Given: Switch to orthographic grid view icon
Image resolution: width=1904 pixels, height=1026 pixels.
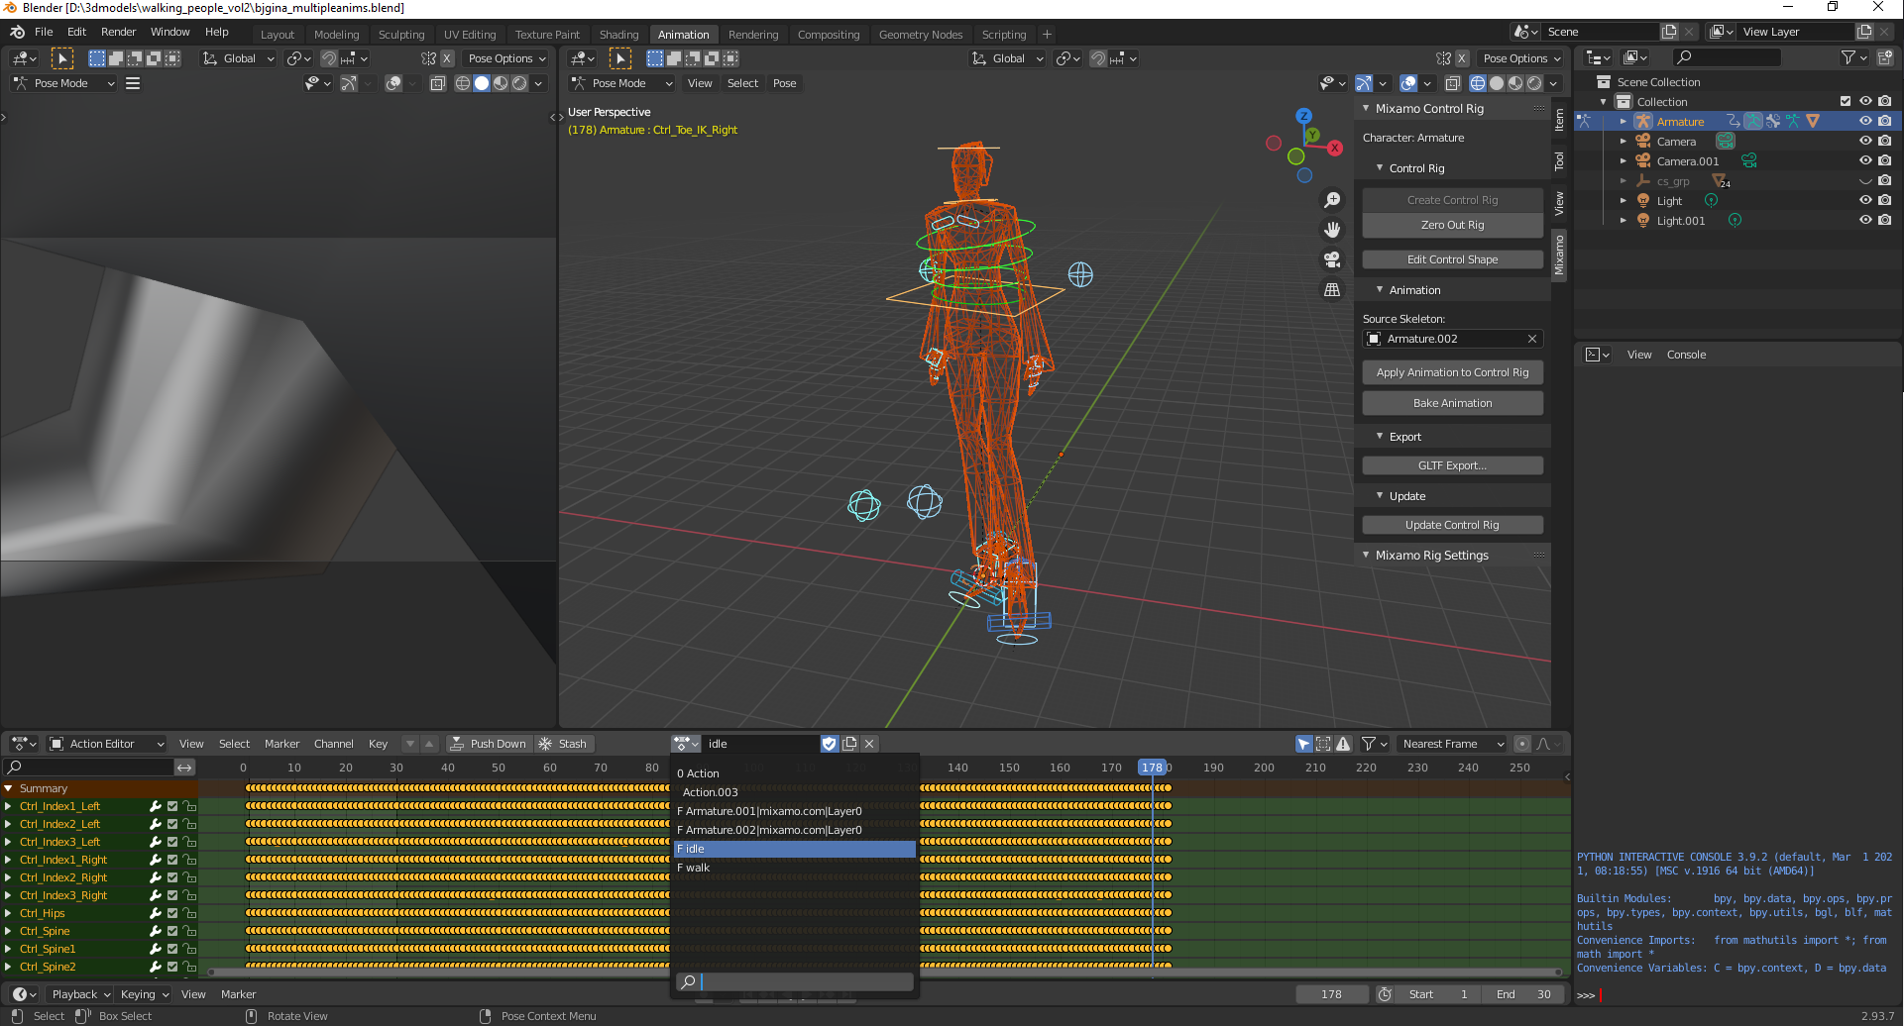Looking at the screenshot, I should 1332,290.
